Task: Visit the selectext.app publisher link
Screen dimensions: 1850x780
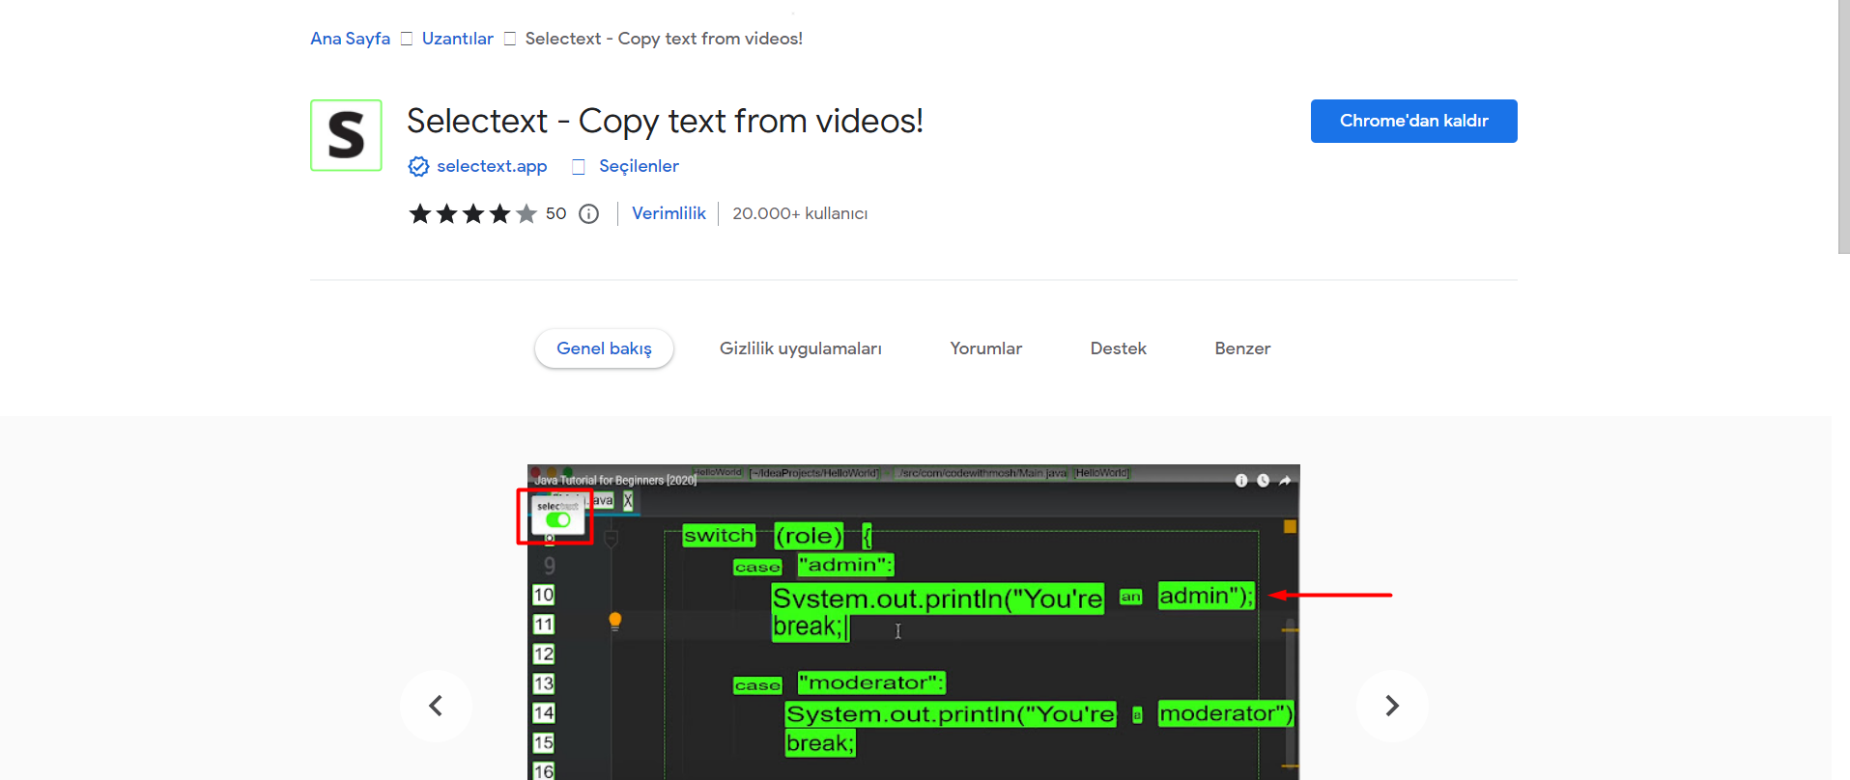Action: coord(492,166)
